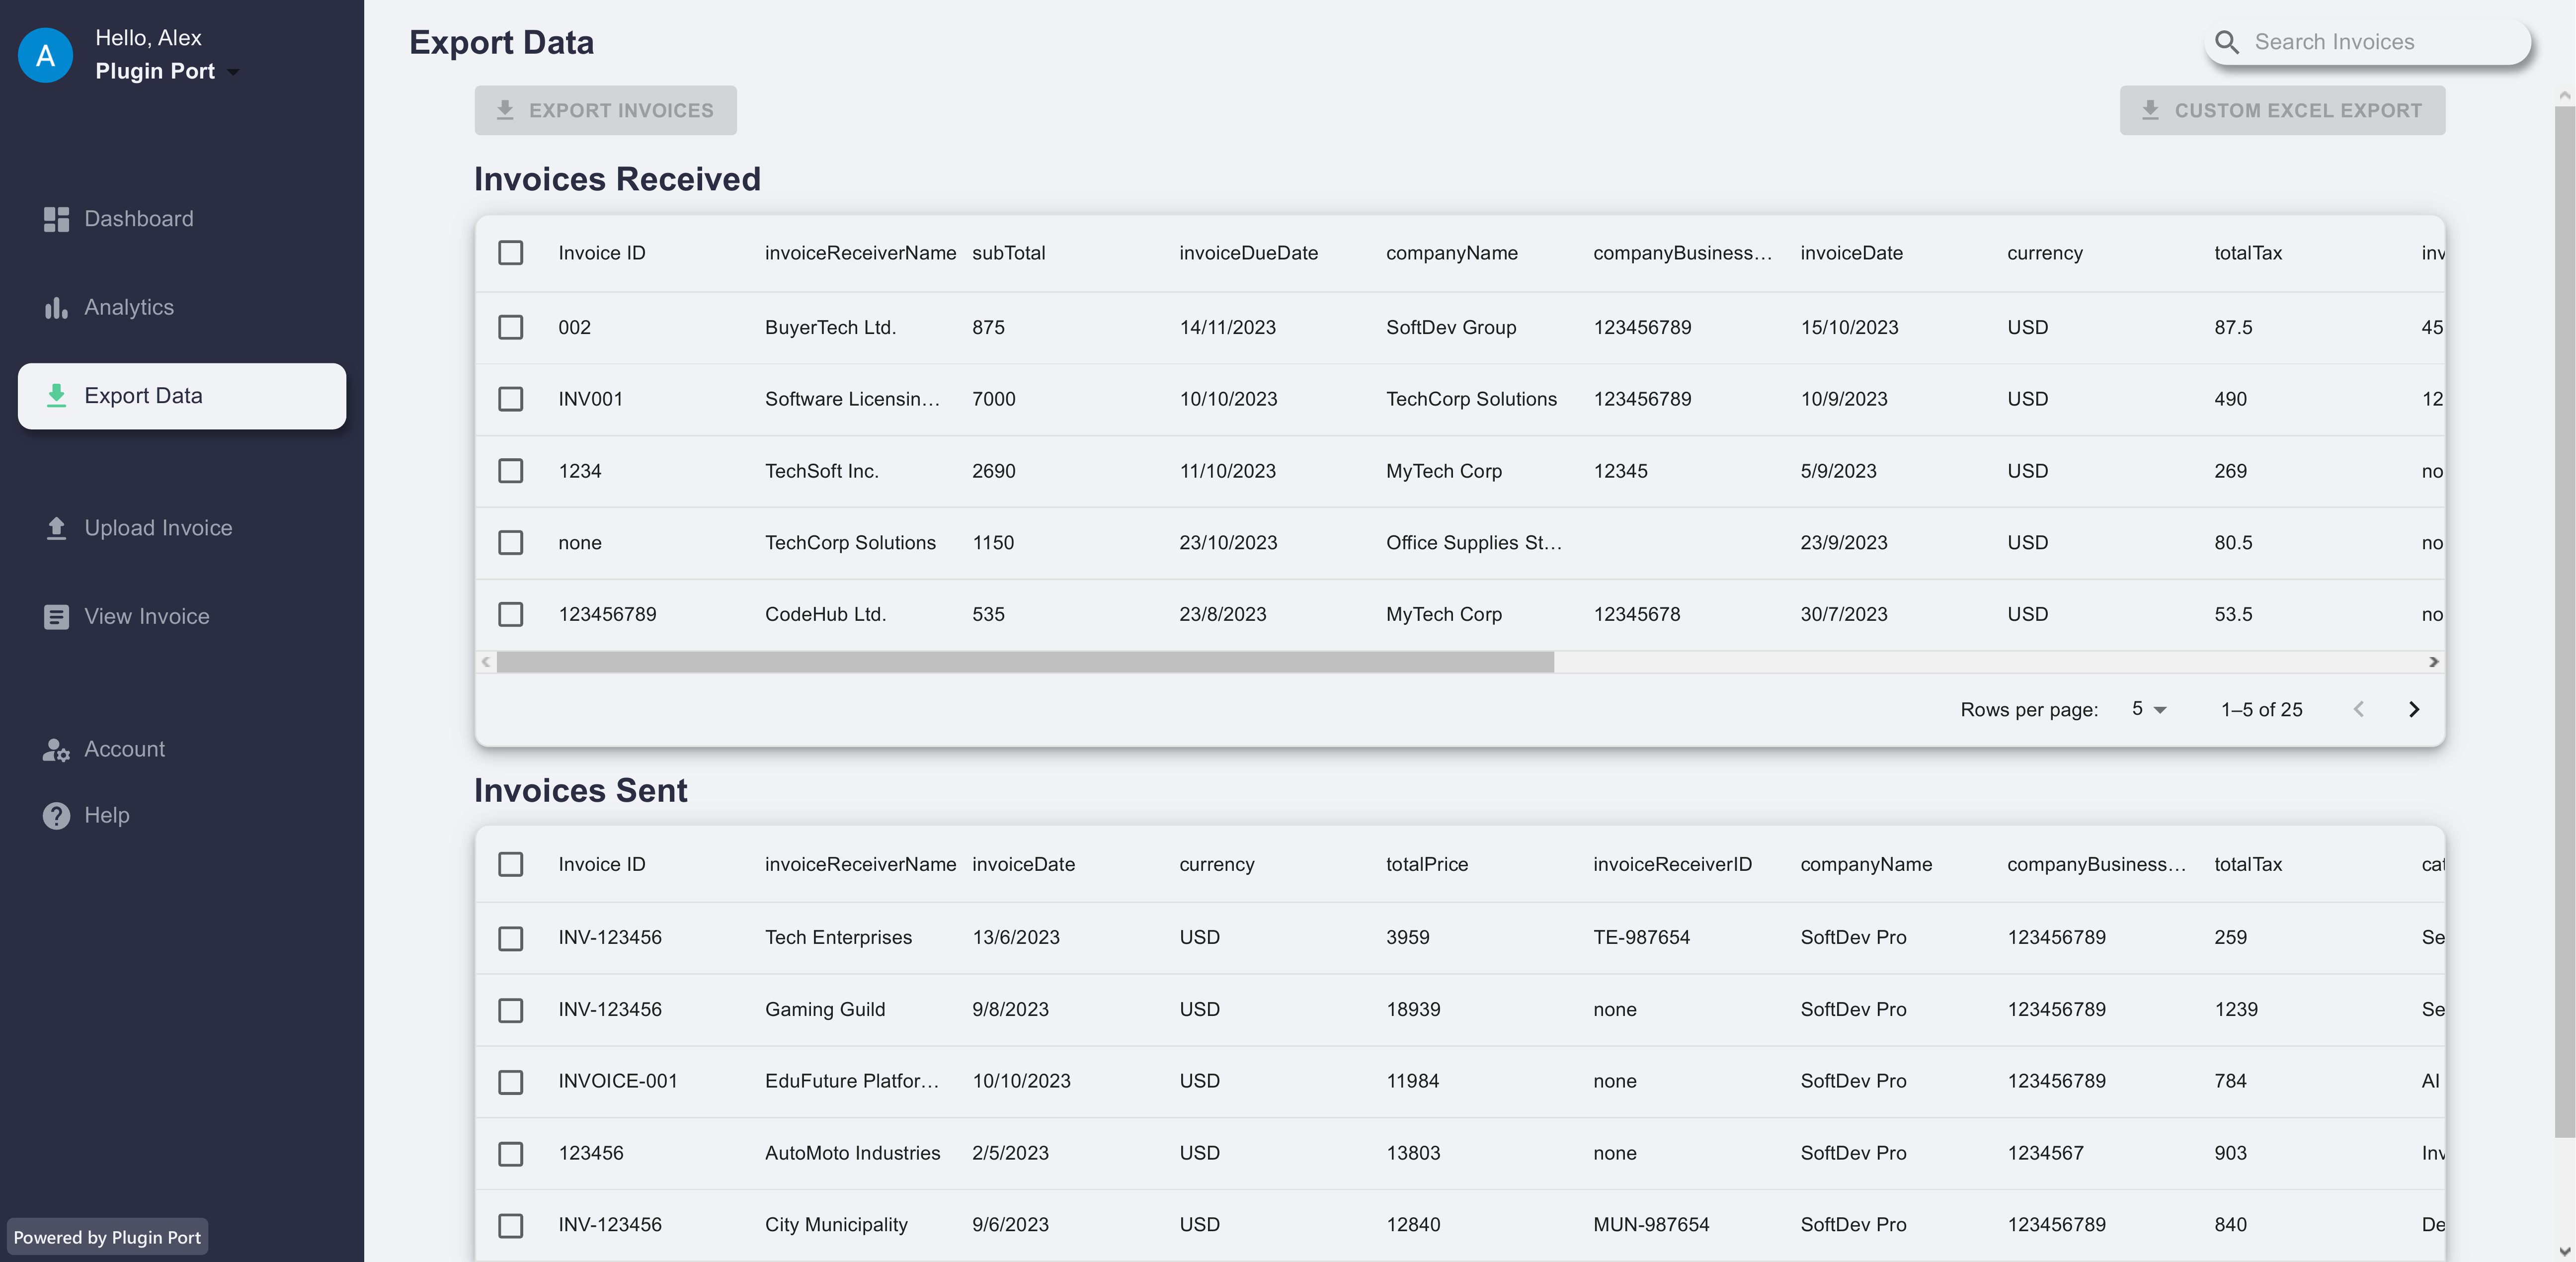
Task: Tick the checkbox for Gaming Guild invoice
Action: [x=511, y=1010]
